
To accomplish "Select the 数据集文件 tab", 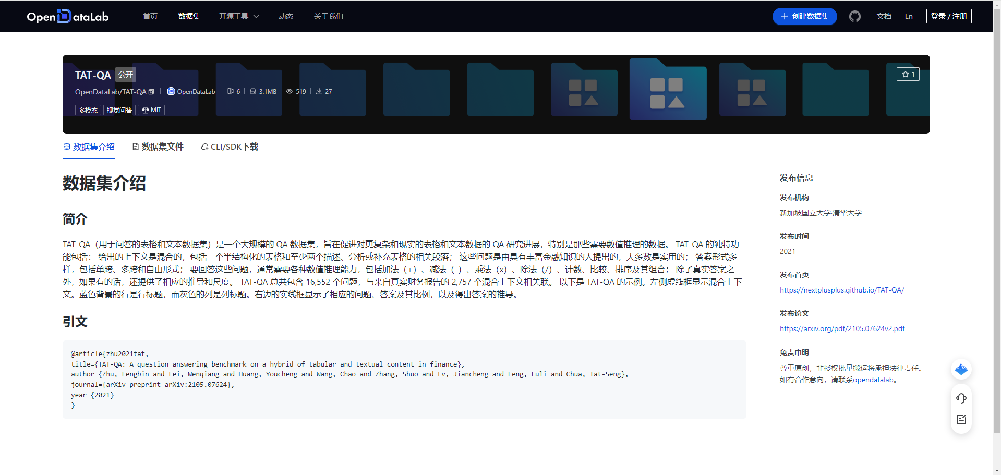I will point(158,147).
